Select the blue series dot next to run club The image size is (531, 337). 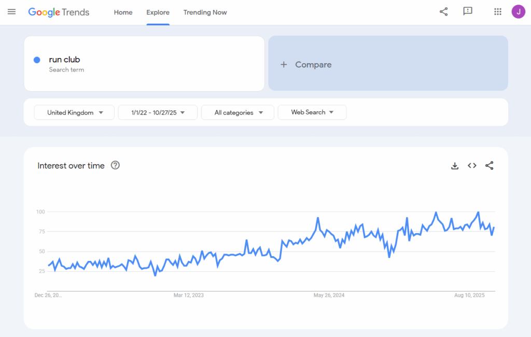[36, 60]
